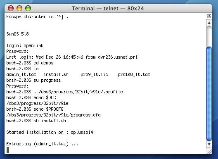Click the install.sh filename in listing
The height and width of the screenshot is (159, 218).
[56, 75]
